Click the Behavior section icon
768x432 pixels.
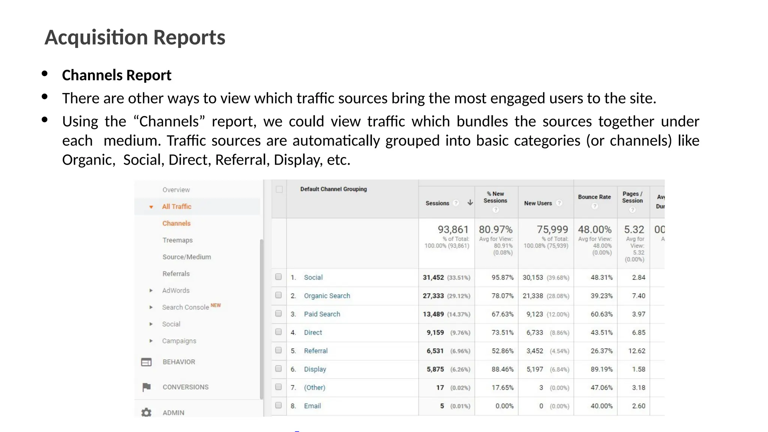coord(146,362)
